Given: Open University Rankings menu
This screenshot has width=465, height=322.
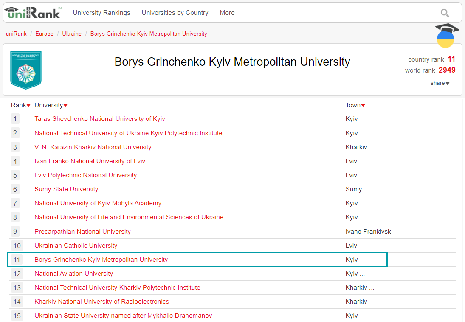Looking at the screenshot, I should [101, 13].
